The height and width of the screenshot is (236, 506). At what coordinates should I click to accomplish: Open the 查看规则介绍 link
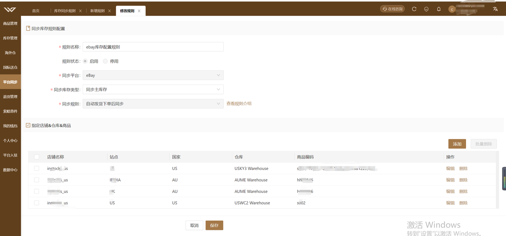point(239,104)
